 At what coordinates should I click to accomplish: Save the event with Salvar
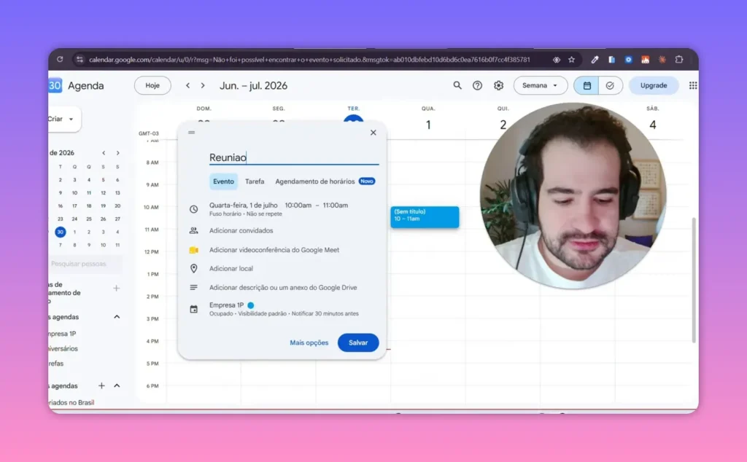pyautogui.click(x=357, y=342)
